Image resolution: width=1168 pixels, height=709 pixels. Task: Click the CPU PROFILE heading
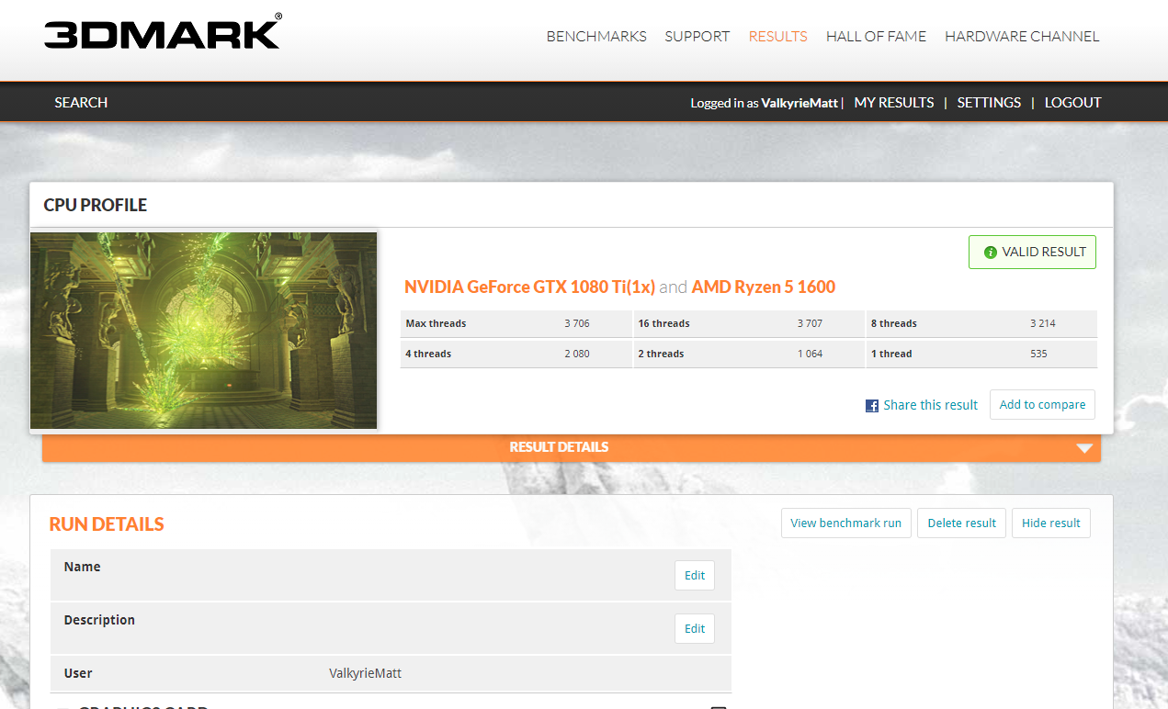click(96, 205)
